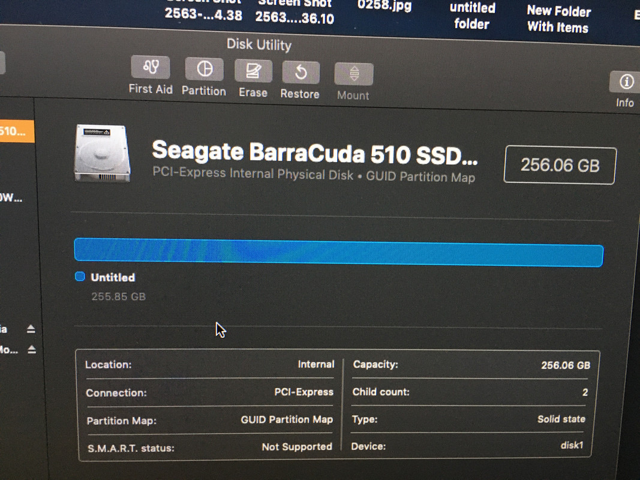Eject the volume ending in 'Mo...'
The height and width of the screenshot is (480, 640).
point(32,349)
